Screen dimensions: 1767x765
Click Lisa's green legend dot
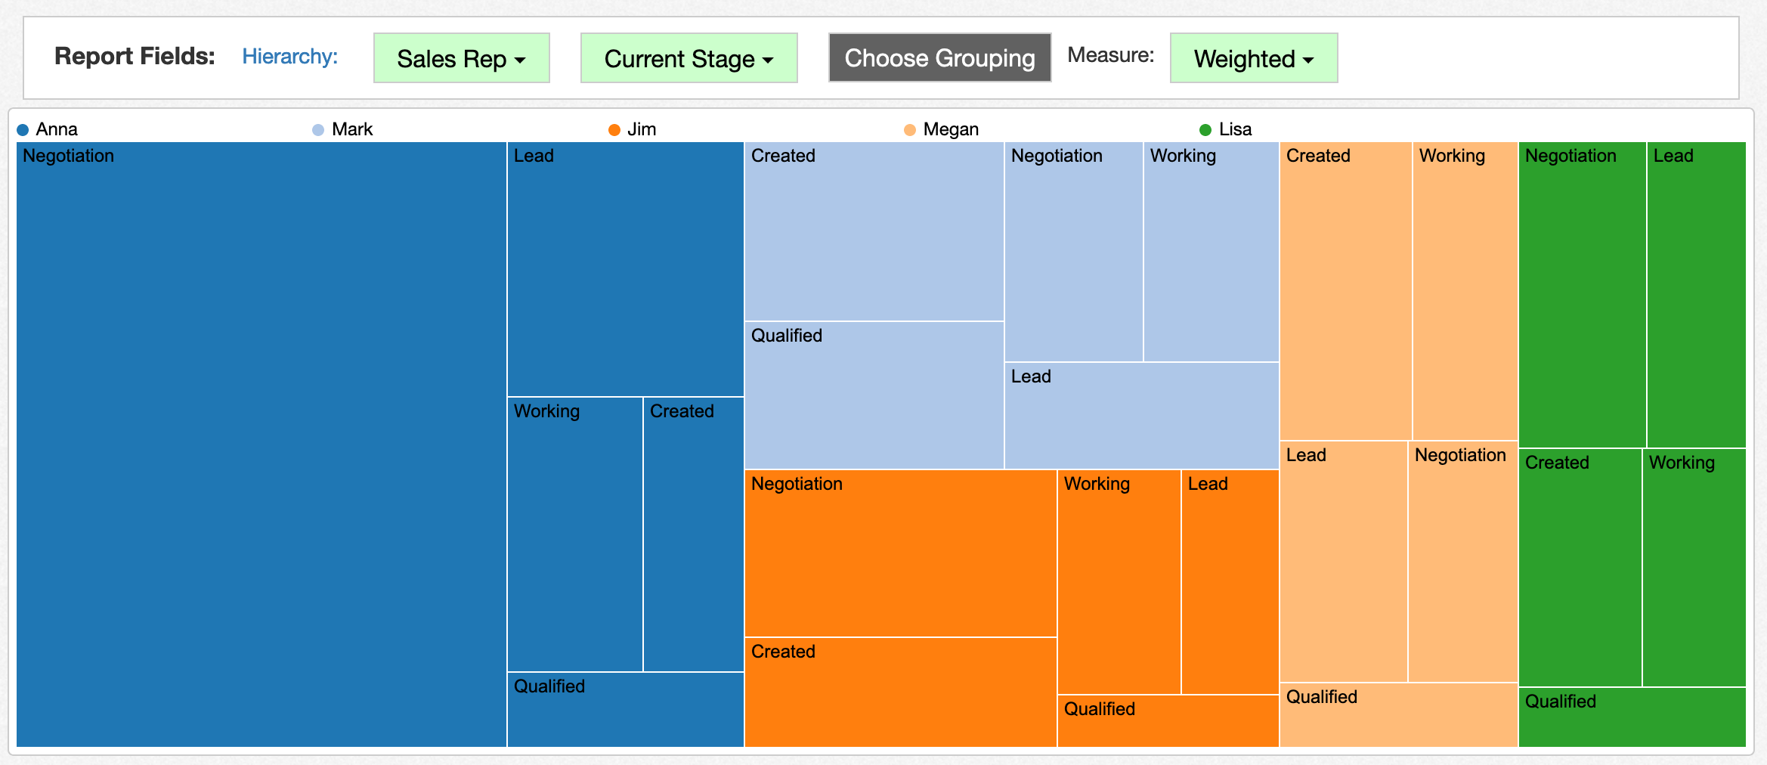coord(1205,130)
